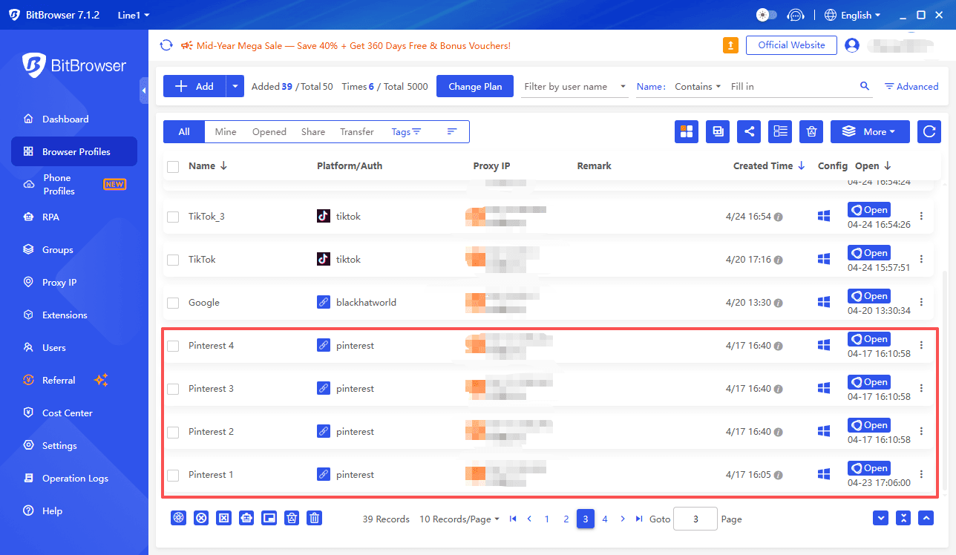
Task: Click the orange upload icon in the header
Action: coord(730,45)
